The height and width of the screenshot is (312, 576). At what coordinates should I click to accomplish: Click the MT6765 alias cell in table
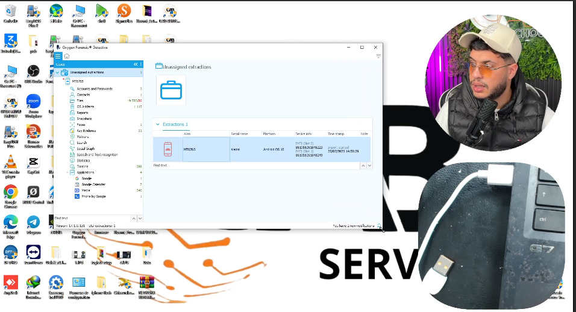[x=206, y=149]
